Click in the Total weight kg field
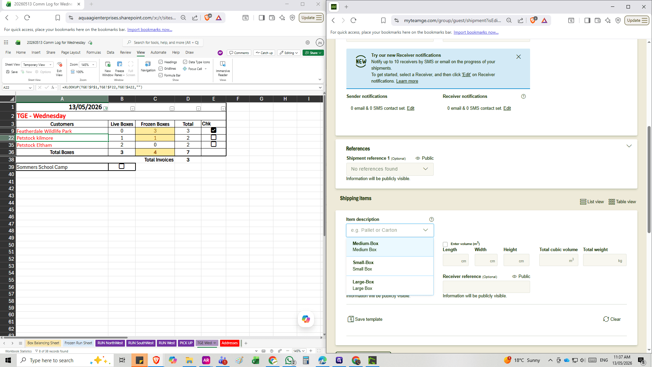This screenshot has width=652, height=367. click(x=604, y=261)
